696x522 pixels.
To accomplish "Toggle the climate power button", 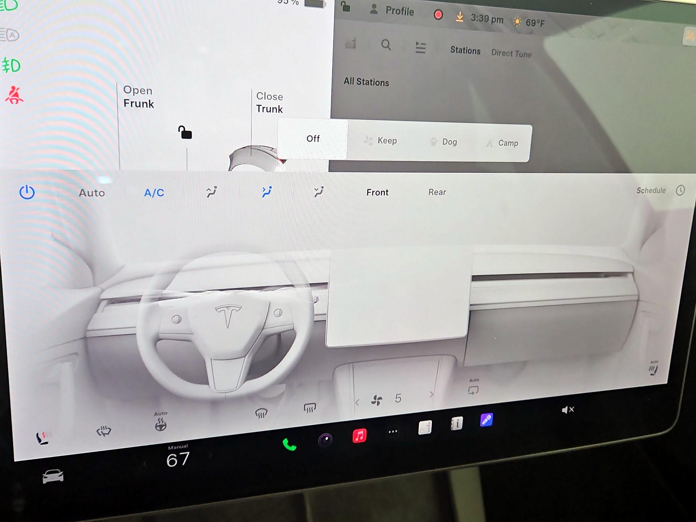I will [27, 192].
